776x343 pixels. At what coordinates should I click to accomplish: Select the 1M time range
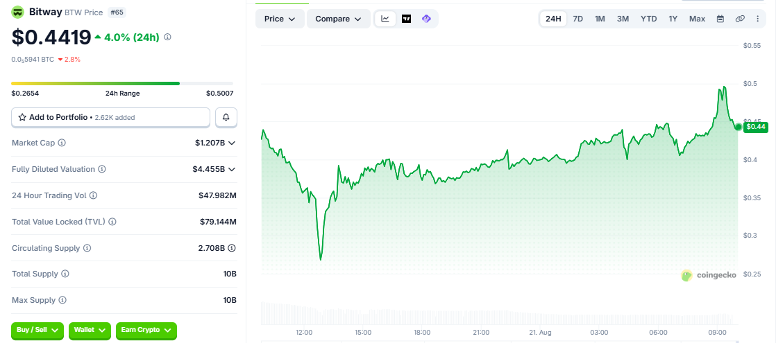point(600,19)
